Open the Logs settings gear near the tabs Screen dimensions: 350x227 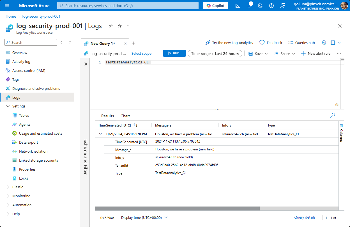click(324, 42)
